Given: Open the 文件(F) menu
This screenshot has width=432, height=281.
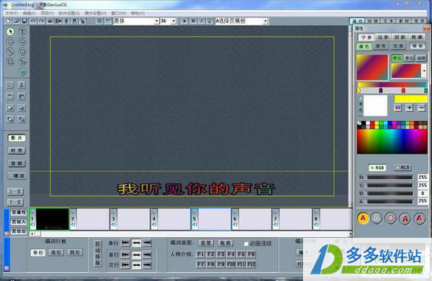Looking at the screenshot, I should click(x=12, y=13).
